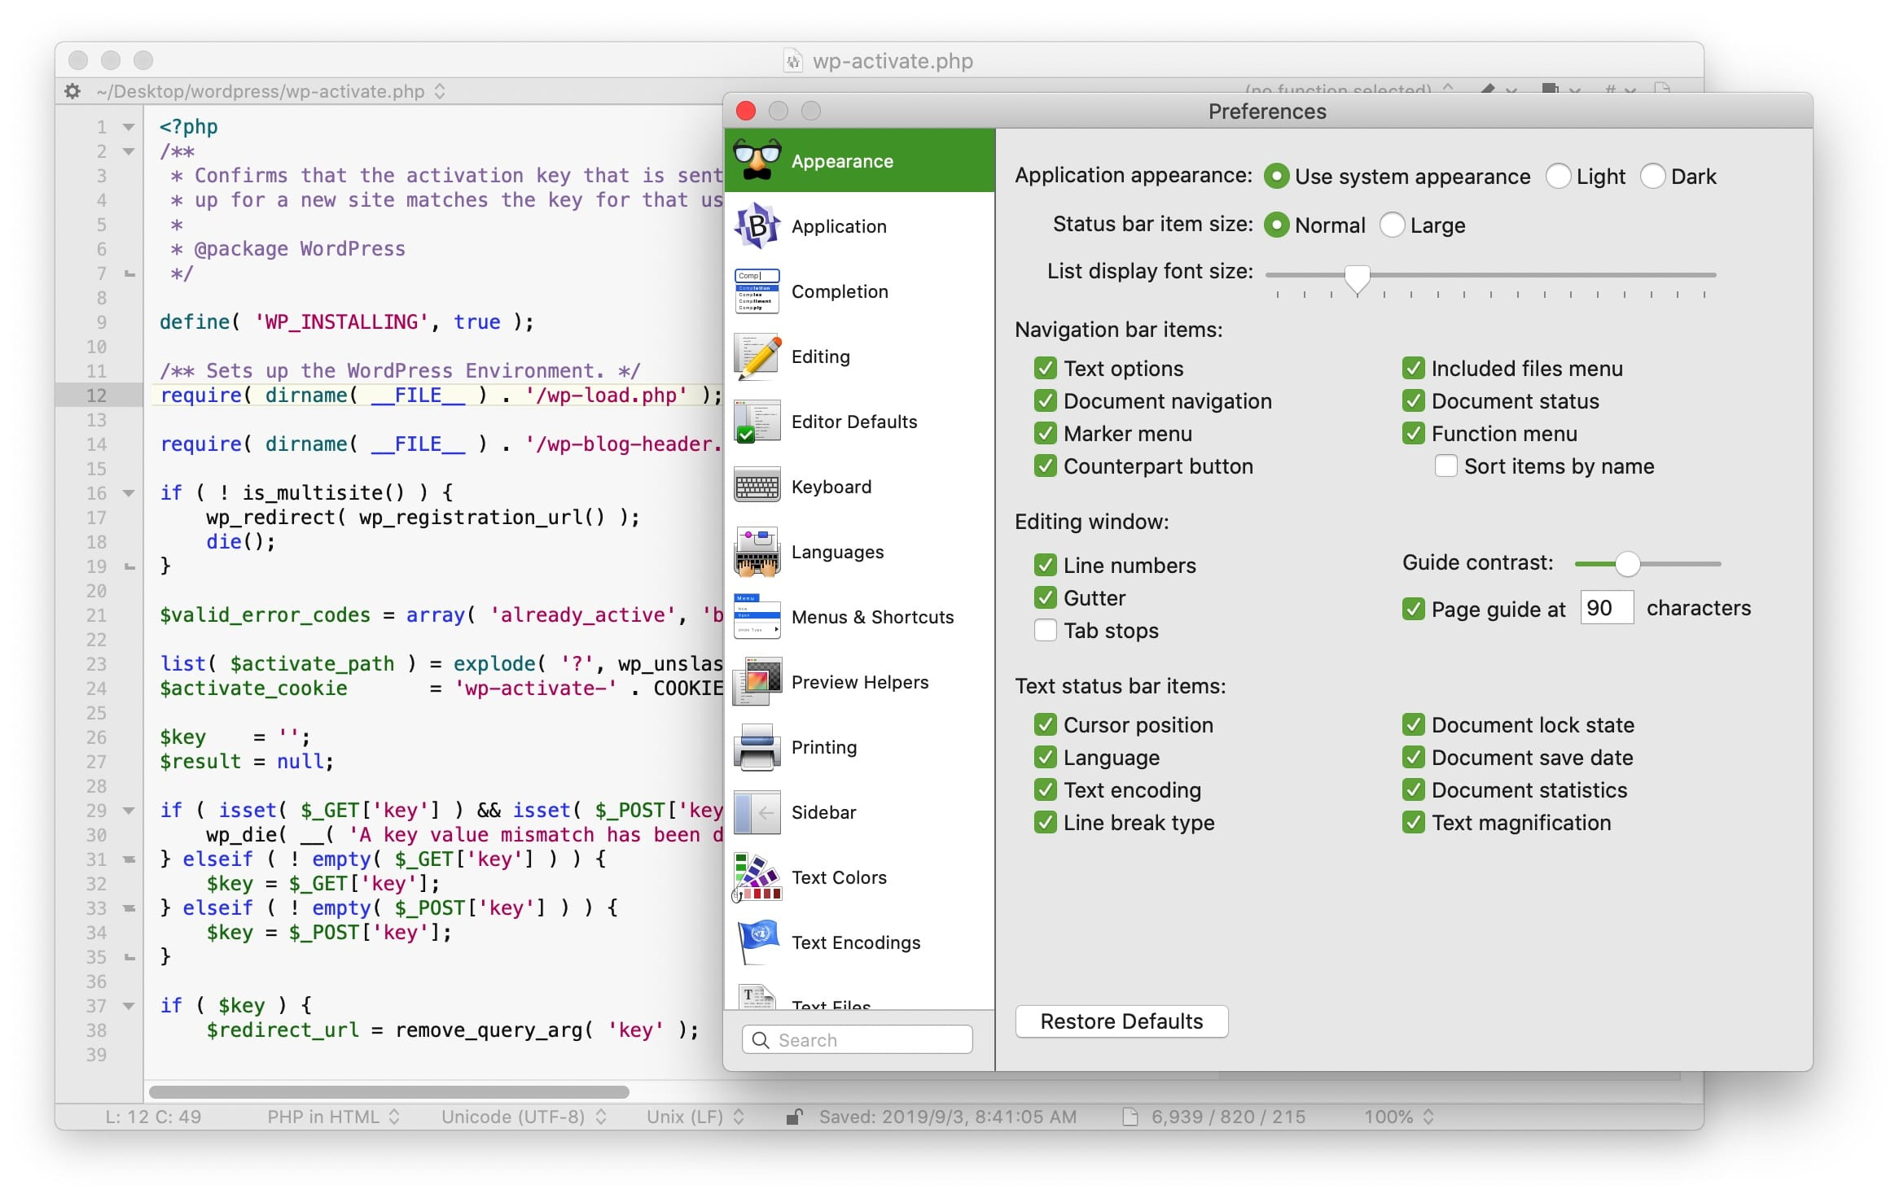Click the Guide contrast slider knob
1904x1198 pixels.
(1626, 563)
